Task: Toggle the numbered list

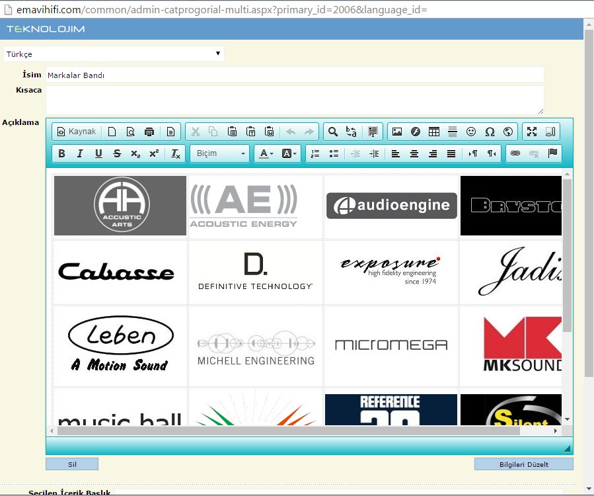Action: 315,153
